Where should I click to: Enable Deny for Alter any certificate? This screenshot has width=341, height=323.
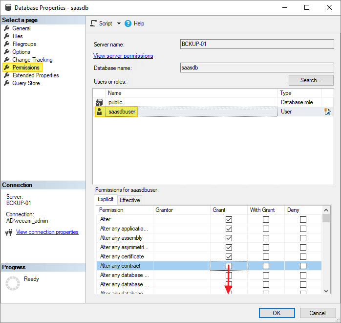[303, 256]
